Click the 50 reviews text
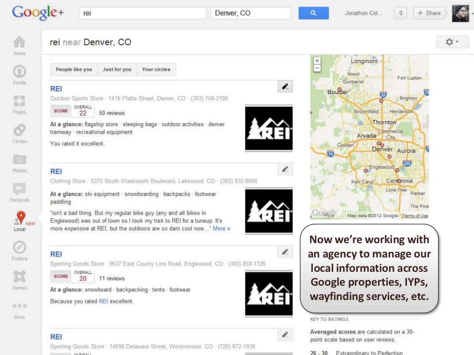 coord(112,113)
